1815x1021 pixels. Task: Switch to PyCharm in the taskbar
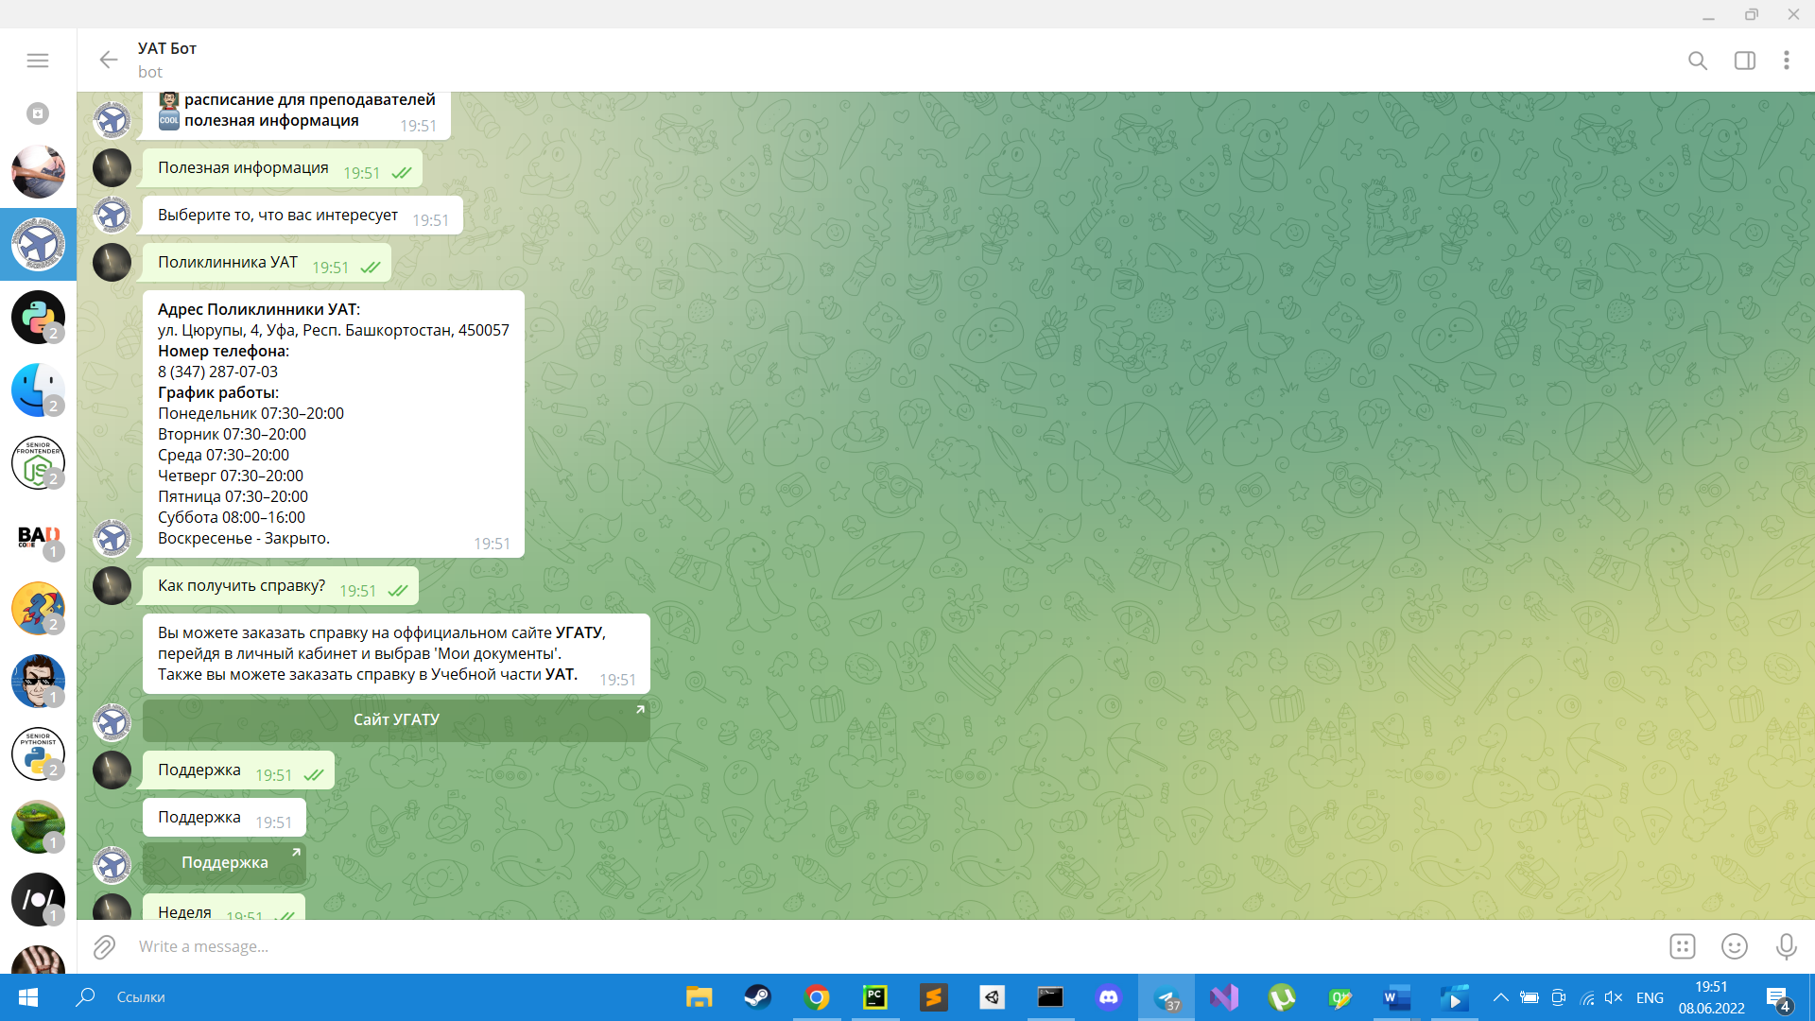click(x=875, y=997)
